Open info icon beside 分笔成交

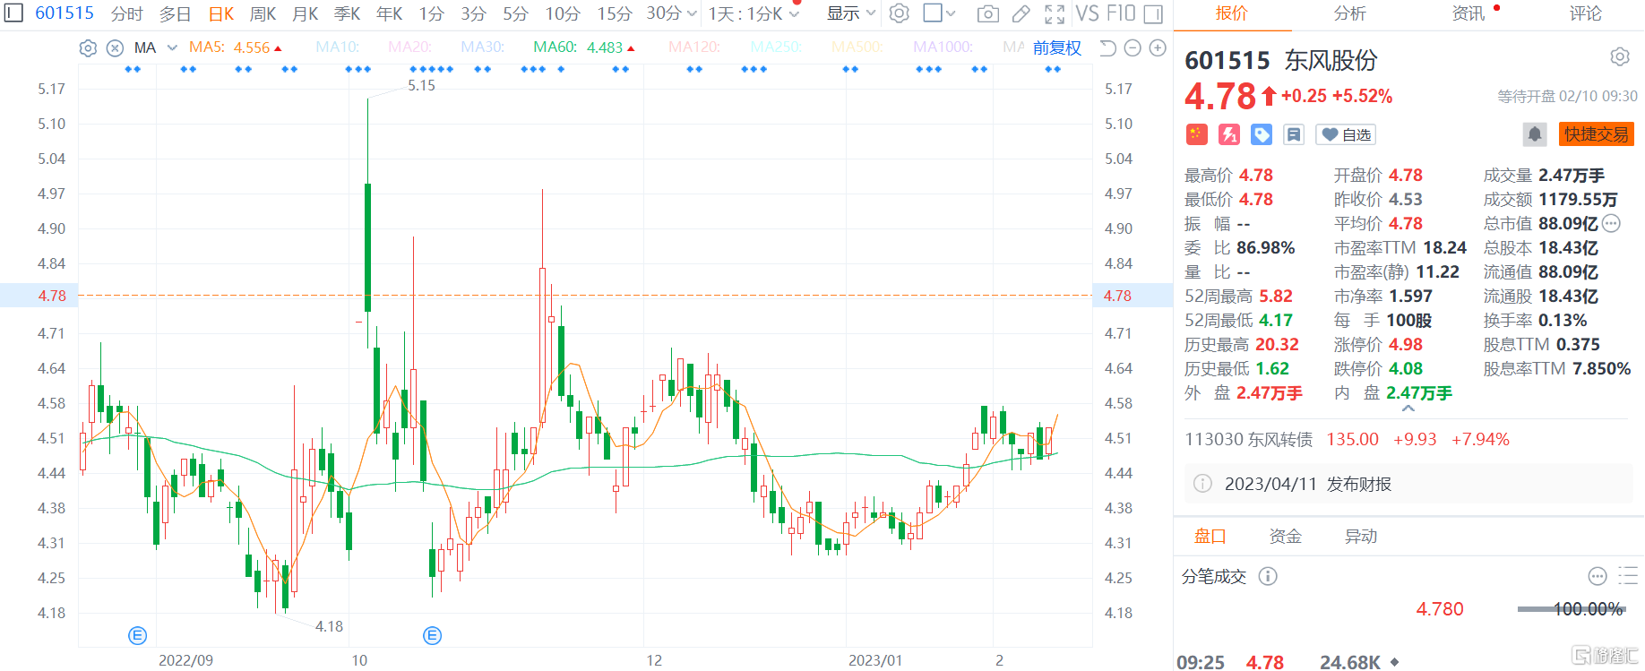[x=1268, y=576]
